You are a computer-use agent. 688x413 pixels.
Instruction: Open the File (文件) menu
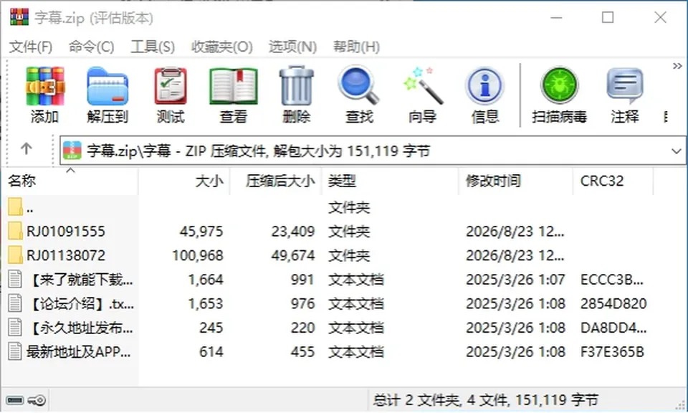point(30,47)
